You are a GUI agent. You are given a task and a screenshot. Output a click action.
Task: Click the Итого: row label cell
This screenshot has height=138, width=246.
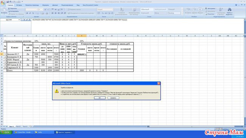point(15,70)
